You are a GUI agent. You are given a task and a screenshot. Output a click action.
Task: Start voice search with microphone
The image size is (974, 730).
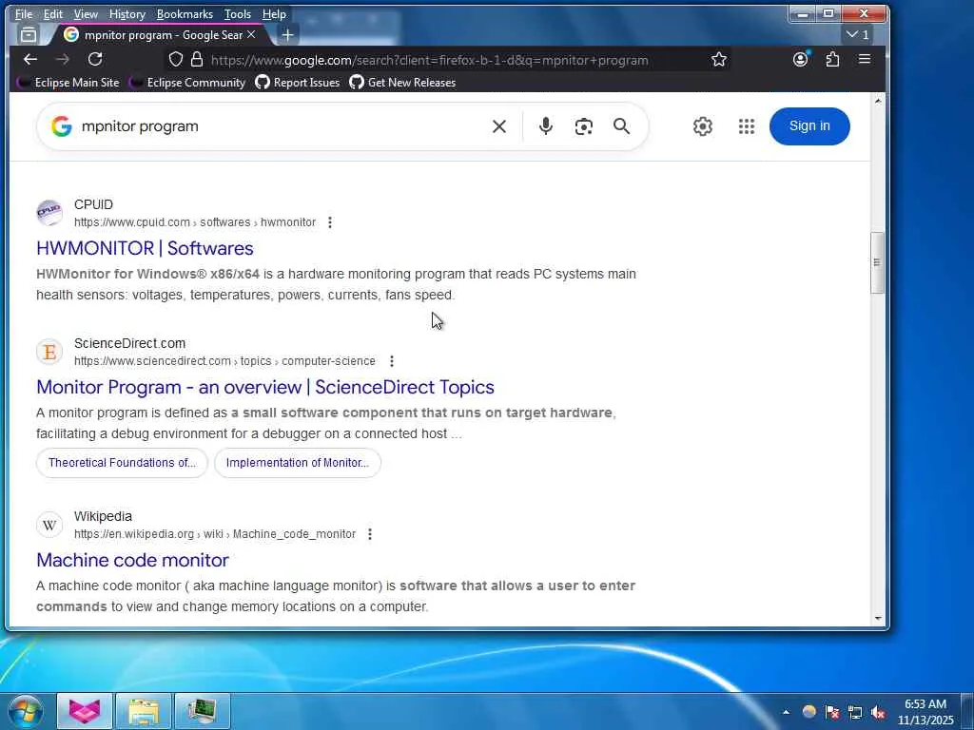(545, 126)
